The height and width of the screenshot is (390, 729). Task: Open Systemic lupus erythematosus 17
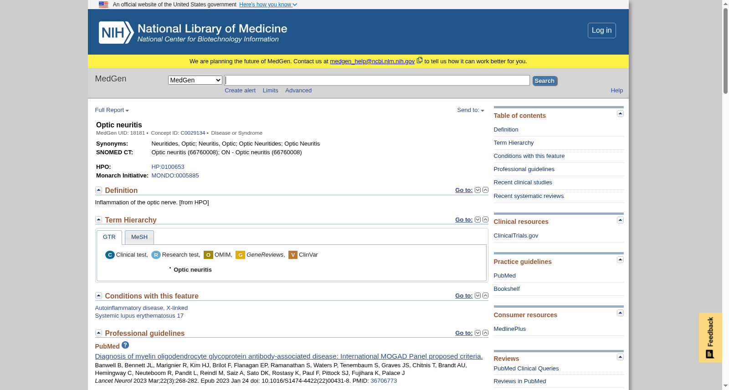click(139, 316)
